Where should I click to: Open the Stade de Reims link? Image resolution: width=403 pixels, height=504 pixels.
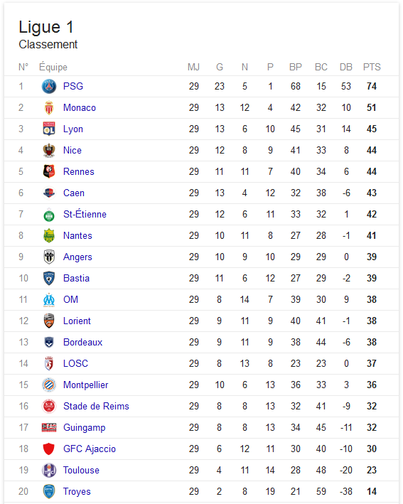point(96,406)
